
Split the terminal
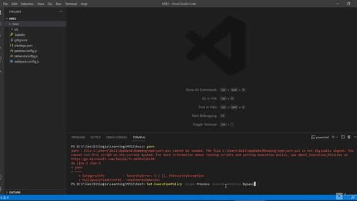click(x=342, y=137)
